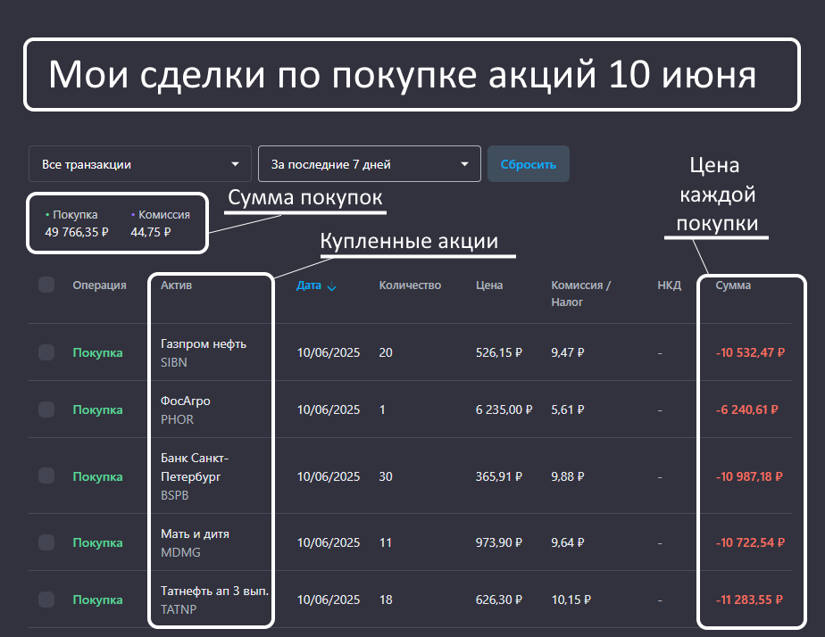Open the "Все транзакции" dropdown
Viewport: 825px width, 637px height.
pyautogui.click(x=140, y=164)
